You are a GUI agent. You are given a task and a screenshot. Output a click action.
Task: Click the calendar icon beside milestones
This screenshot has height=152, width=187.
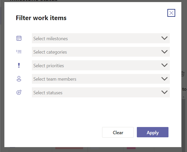click(19, 38)
